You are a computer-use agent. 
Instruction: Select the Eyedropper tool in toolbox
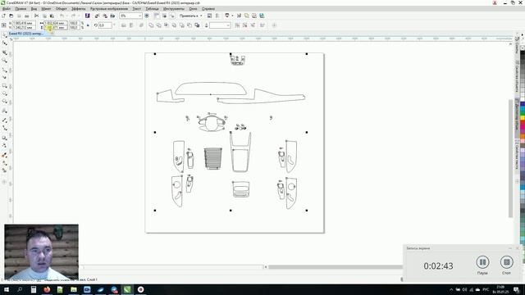(4, 155)
